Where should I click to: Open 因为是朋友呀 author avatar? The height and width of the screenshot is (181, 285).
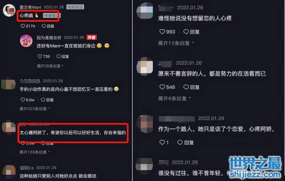(x=26, y=41)
